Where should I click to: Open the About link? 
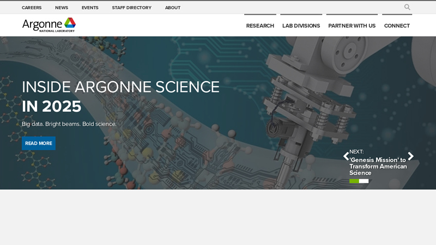click(x=173, y=8)
